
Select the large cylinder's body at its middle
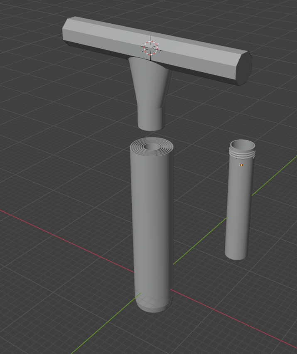click(x=152, y=224)
